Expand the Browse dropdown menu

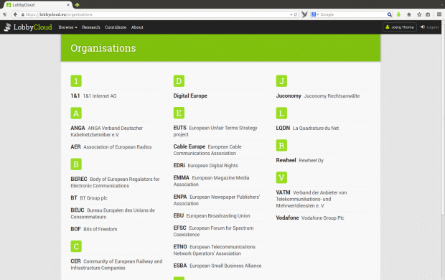(67, 27)
